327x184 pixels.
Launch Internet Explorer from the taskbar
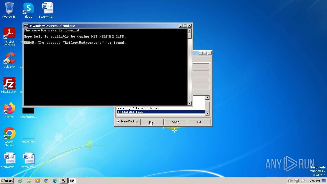[x=20, y=181]
